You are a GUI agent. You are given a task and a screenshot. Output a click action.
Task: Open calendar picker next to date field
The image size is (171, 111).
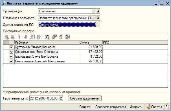61,98
